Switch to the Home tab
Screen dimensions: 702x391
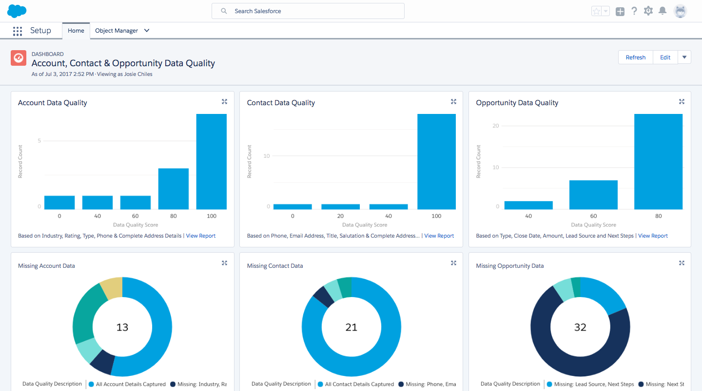[x=76, y=30]
